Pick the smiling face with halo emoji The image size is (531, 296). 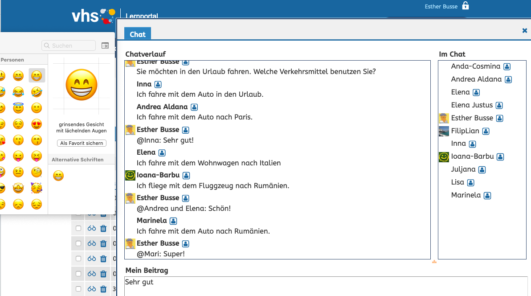pyautogui.click(x=18, y=108)
